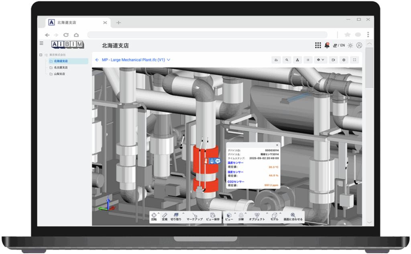Viewport: 411px width, 254px height.
Task: Open the マークアップ markup tool
Action: pos(194,216)
